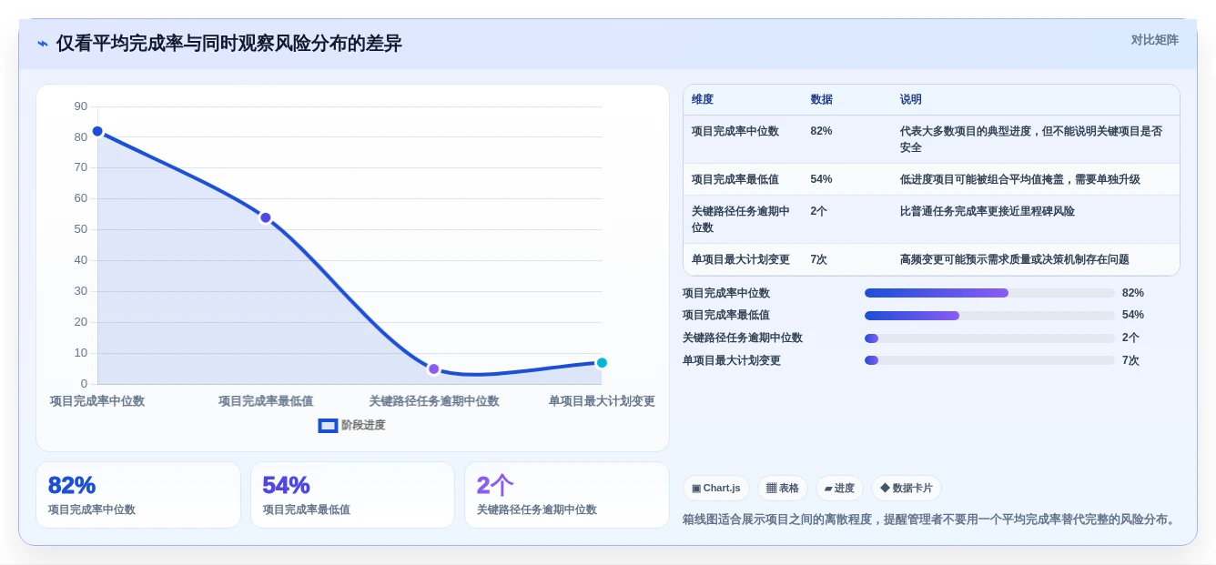The width and height of the screenshot is (1216, 565).
Task: Click table cell 关键路径任务逾期中位数
Action: [x=741, y=219]
